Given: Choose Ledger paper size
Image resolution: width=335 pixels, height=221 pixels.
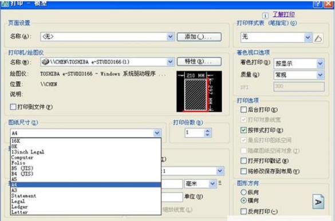Looking at the screenshot, I should coord(86,207).
